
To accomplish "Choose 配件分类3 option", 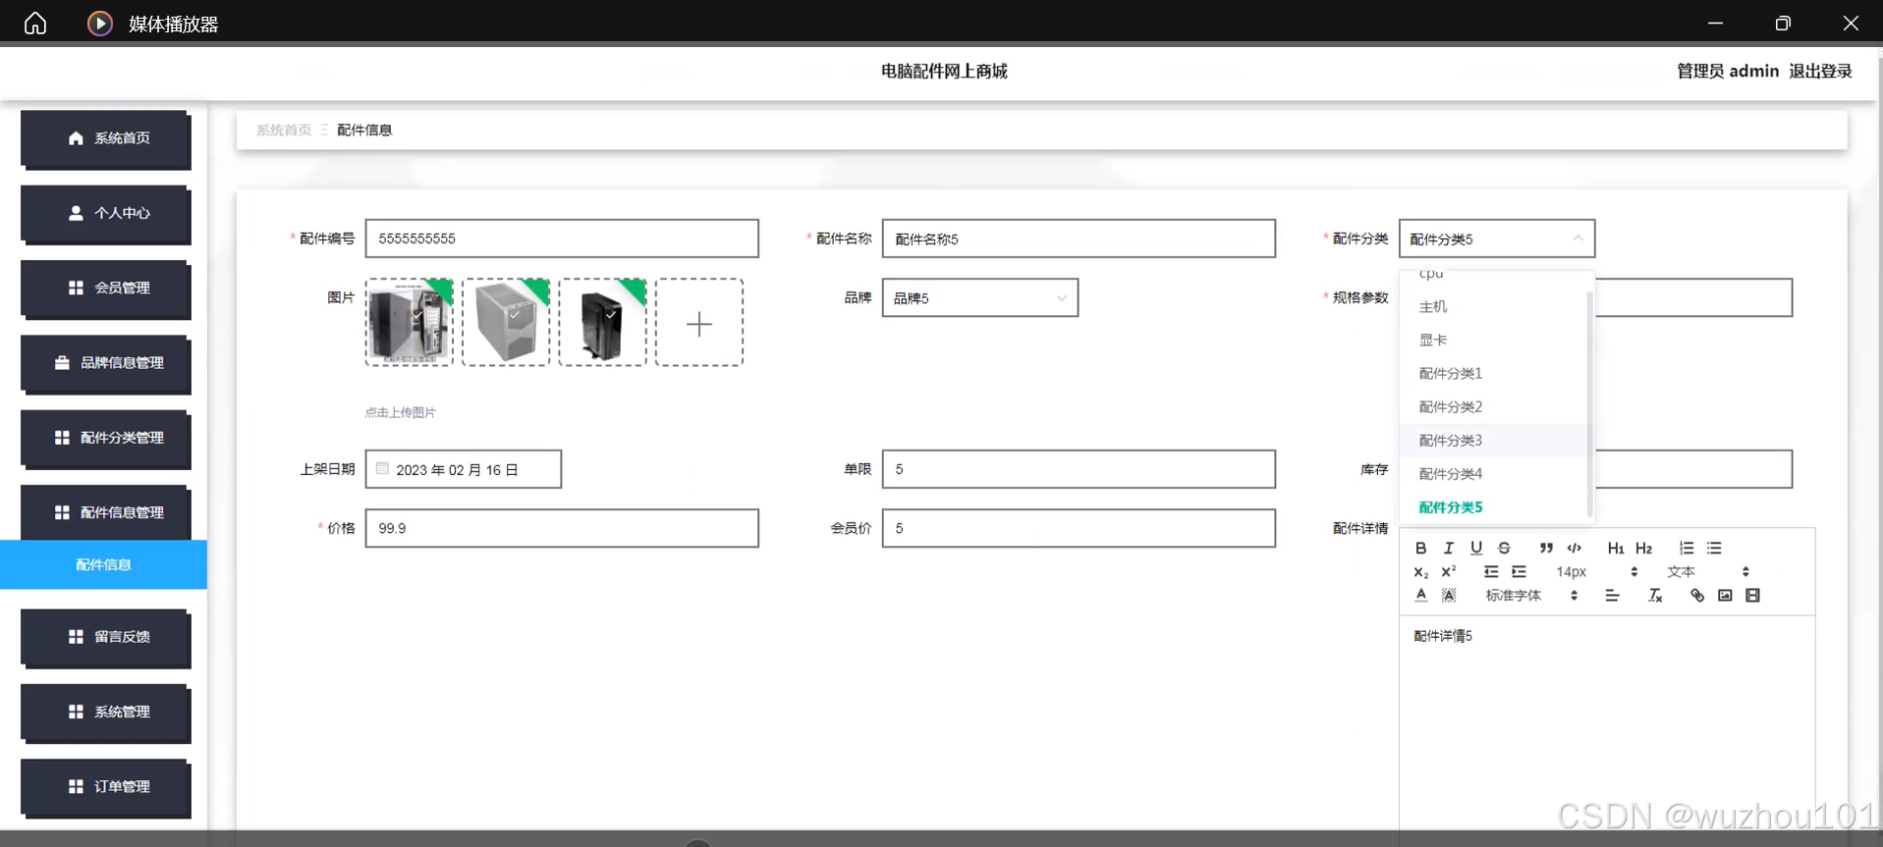I will tap(1494, 440).
